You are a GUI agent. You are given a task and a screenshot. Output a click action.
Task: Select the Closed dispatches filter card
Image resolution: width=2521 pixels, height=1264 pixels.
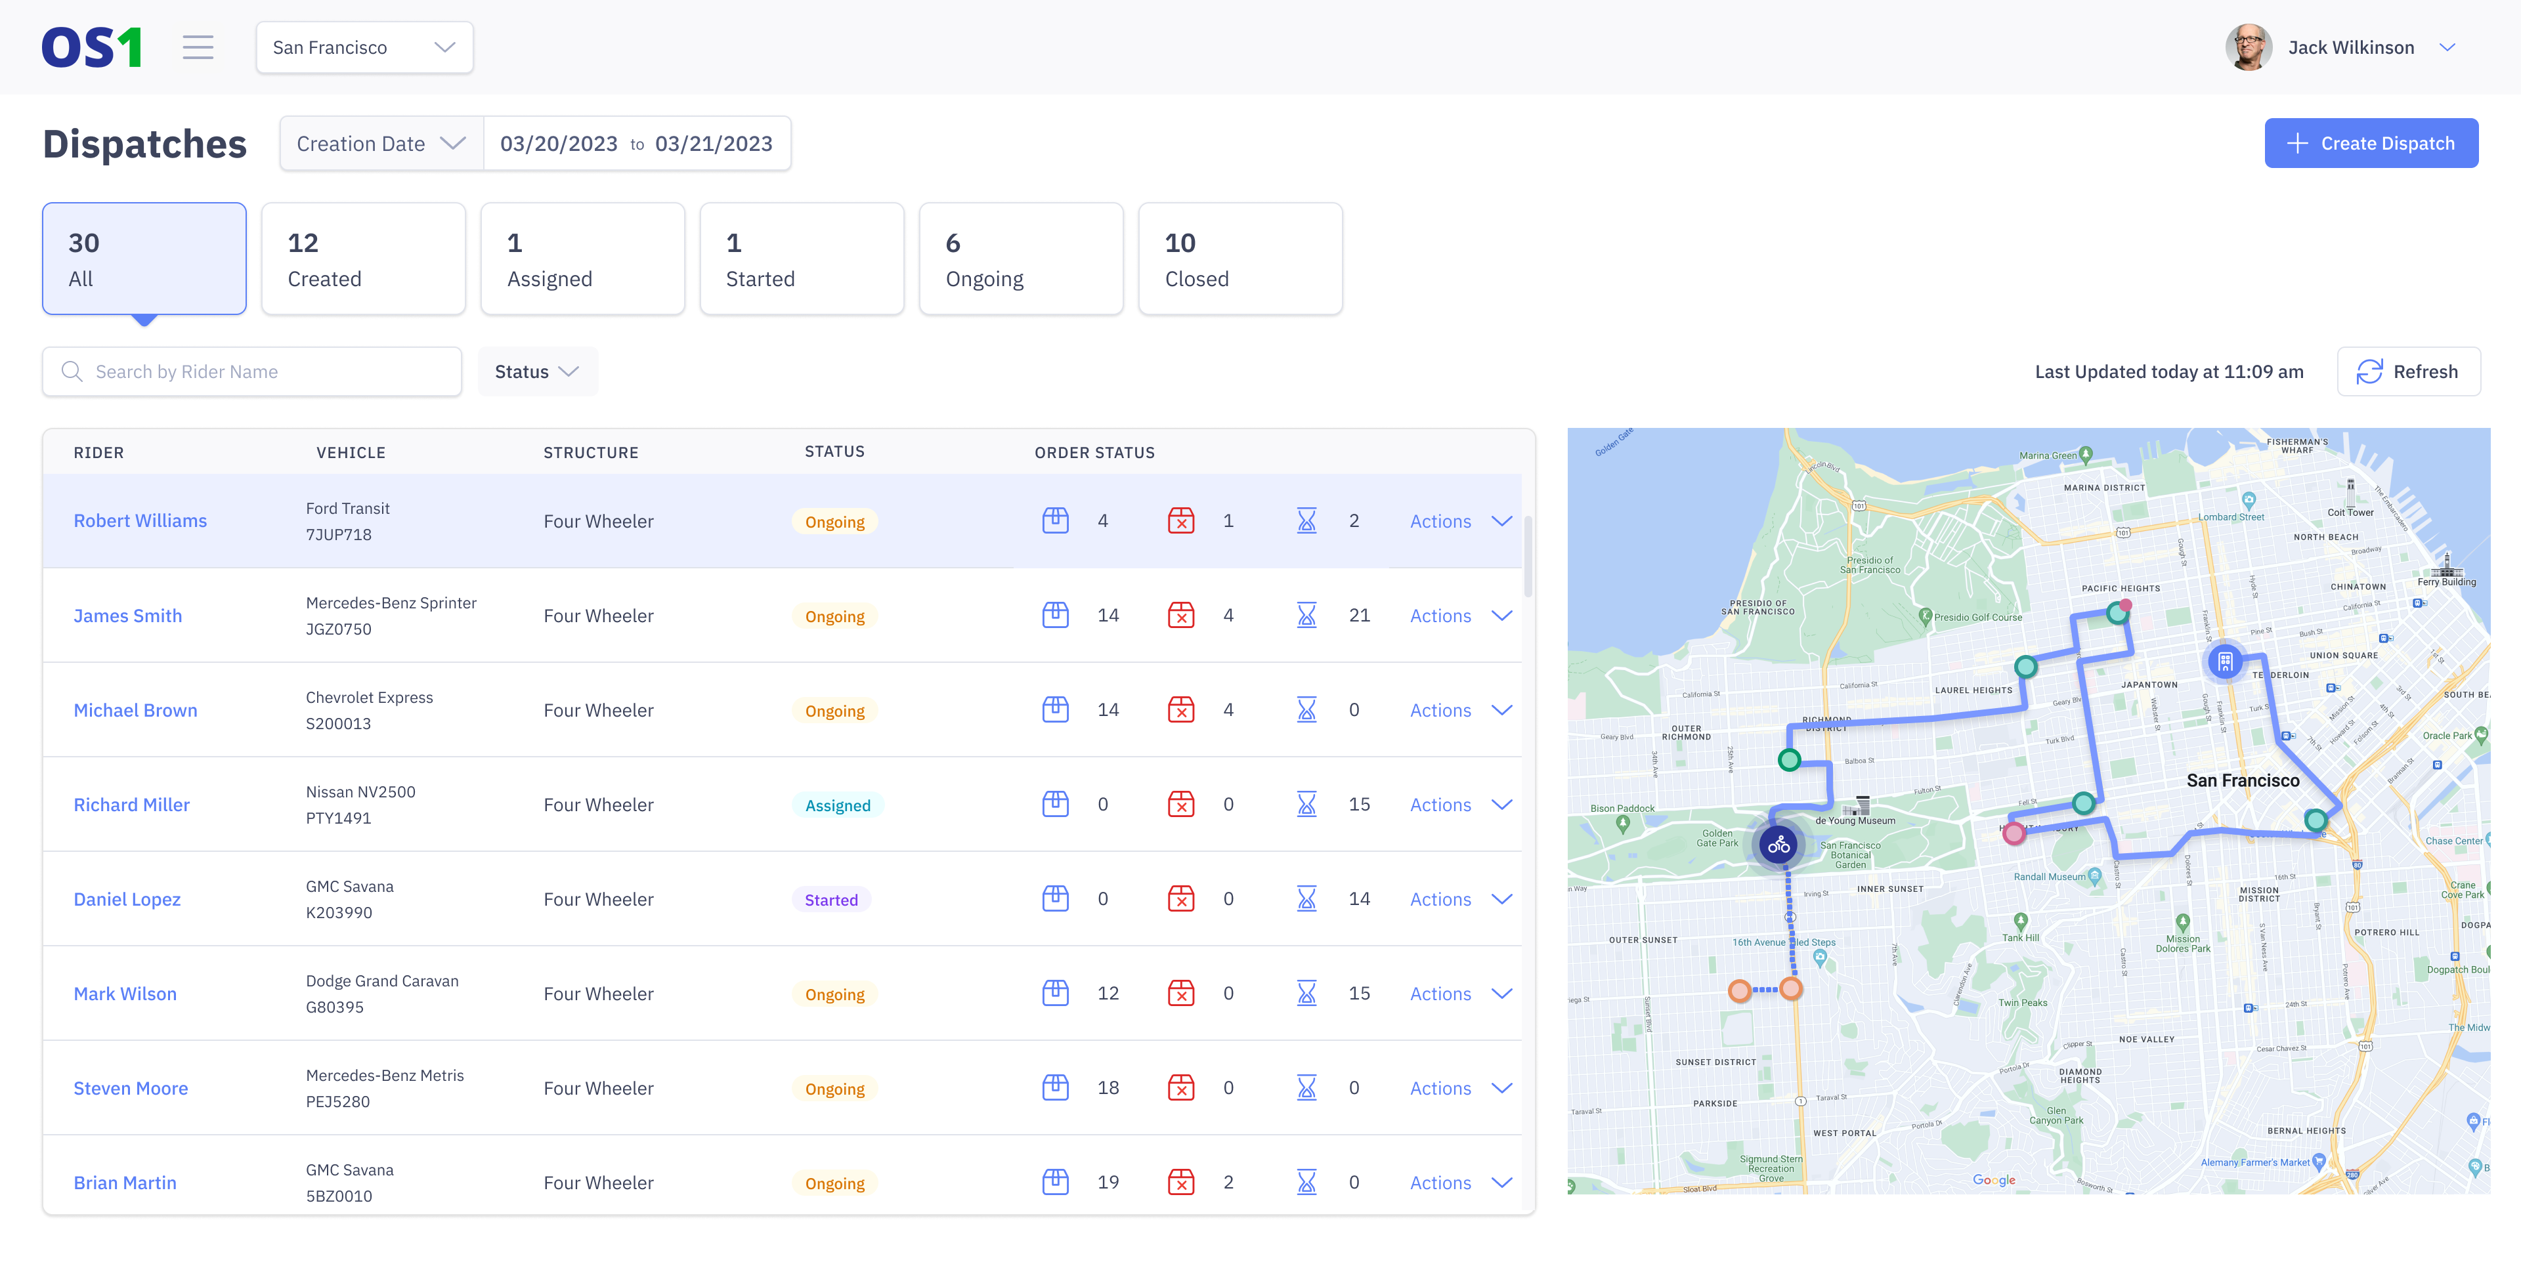pos(1240,259)
